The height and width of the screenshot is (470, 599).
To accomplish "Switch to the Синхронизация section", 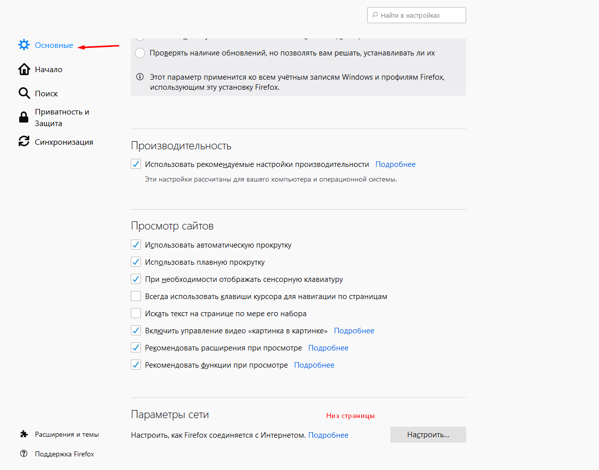I will pyautogui.click(x=64, y=142).
